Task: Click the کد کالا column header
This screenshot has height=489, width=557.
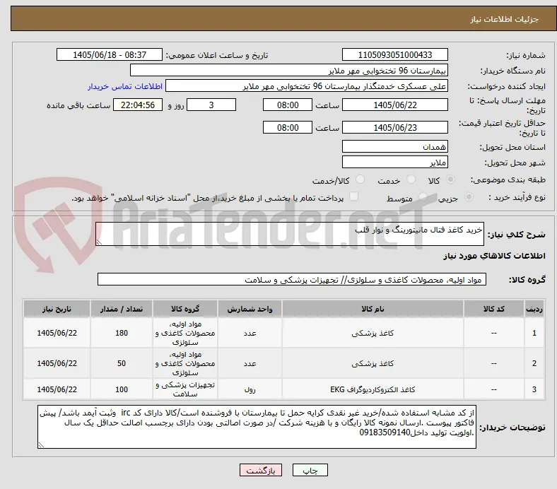Action: pyautogui.click(x=494, y=309)
